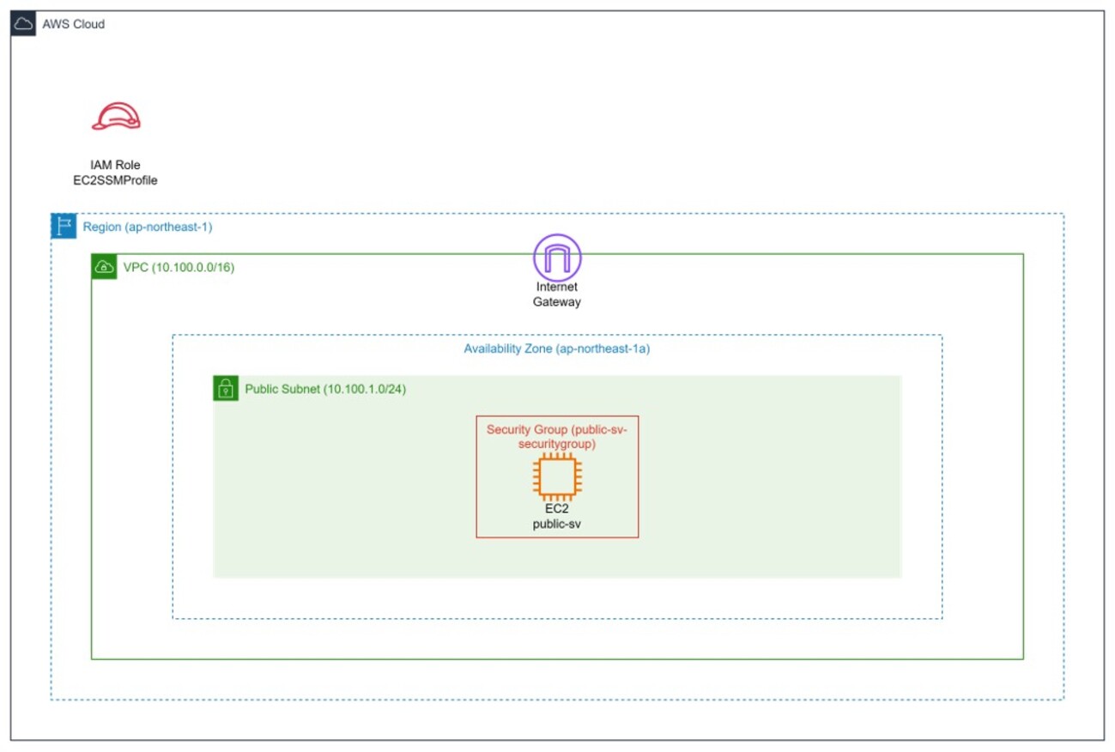The width and height of the screenshot is (1115, 752).
Task: Click the 'AWS Cloud' label
Action: pos(74,24)
